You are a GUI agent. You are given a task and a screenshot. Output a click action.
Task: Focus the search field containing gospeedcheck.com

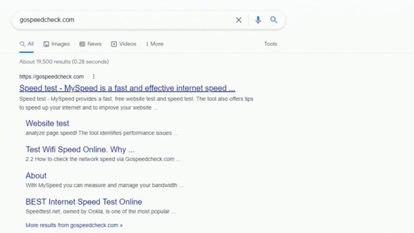point(124,20)
